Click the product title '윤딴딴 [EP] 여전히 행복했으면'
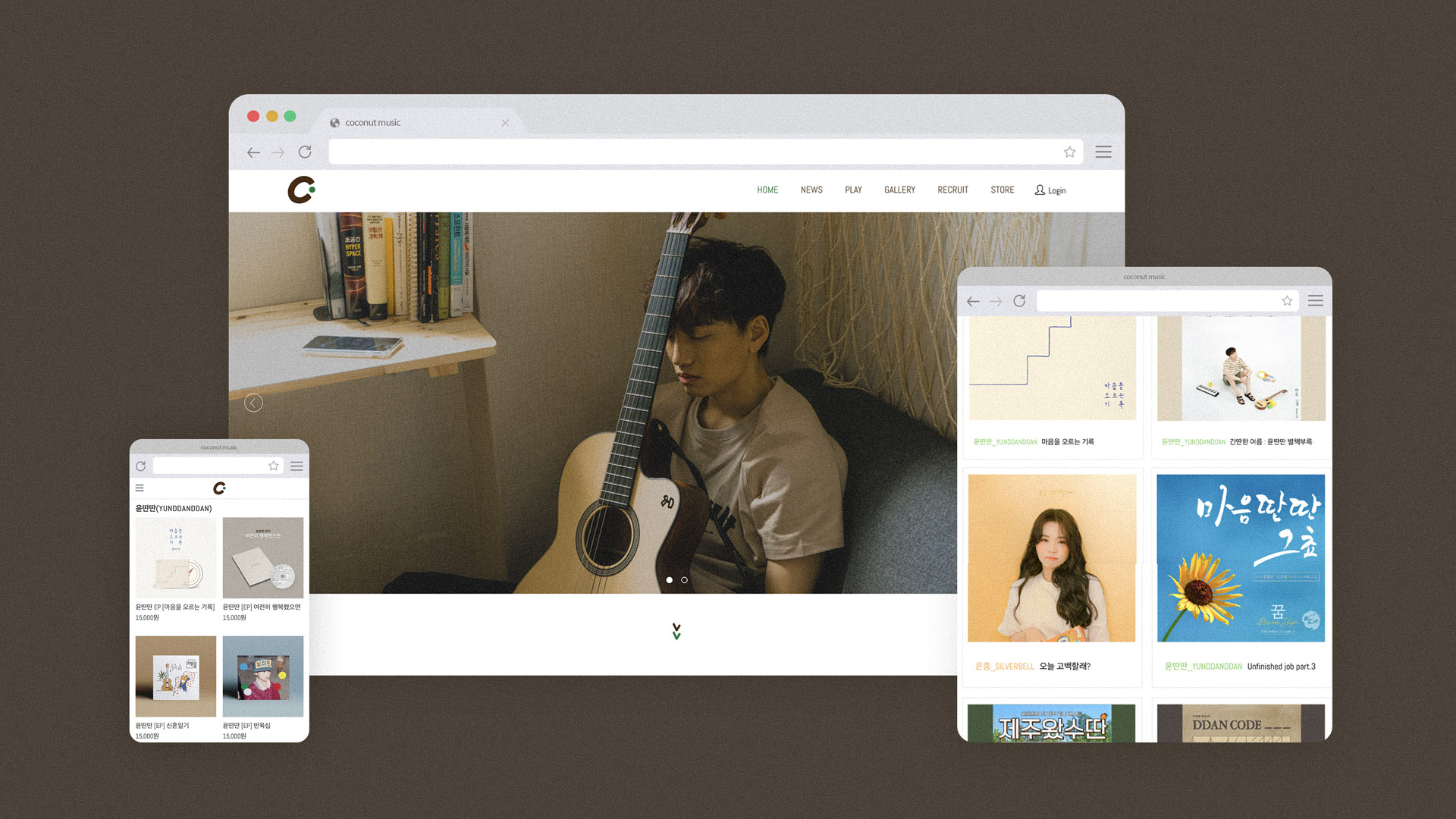The width and height of the screenshot is (1456, 819). click(x=262, y=607)
